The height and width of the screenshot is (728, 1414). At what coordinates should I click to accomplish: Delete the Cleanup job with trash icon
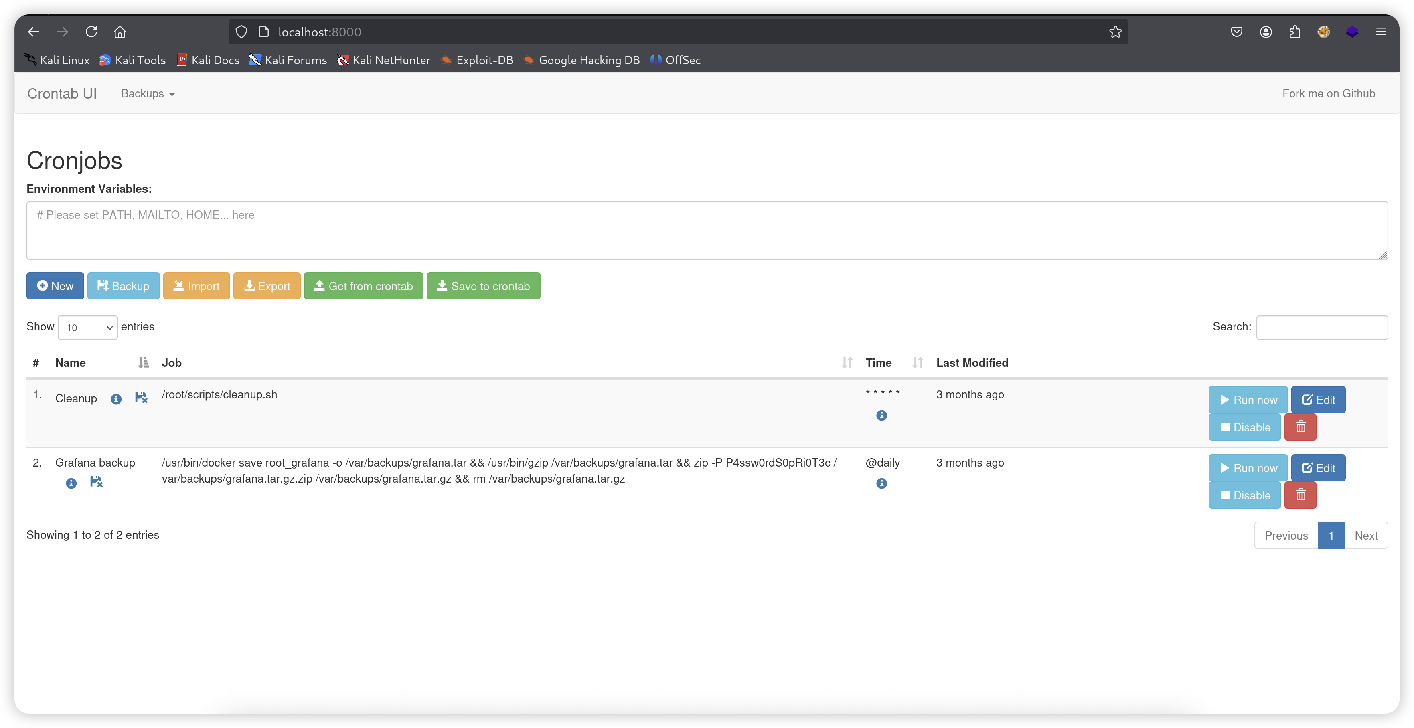pyautogui.click(x=1301, y=427)
